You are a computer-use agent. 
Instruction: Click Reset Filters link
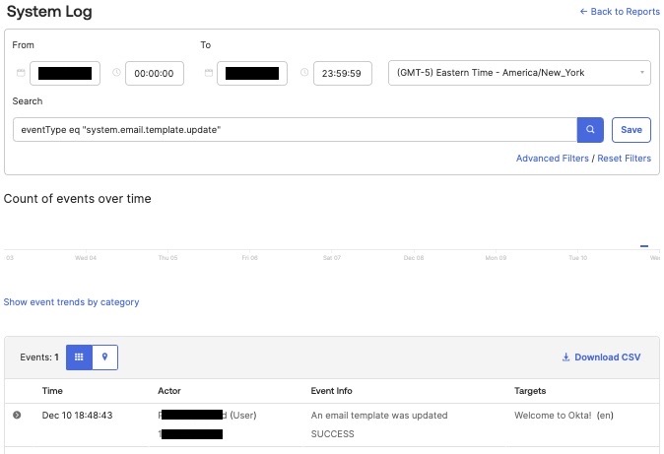pyautogui.click(x=624, y=159)
